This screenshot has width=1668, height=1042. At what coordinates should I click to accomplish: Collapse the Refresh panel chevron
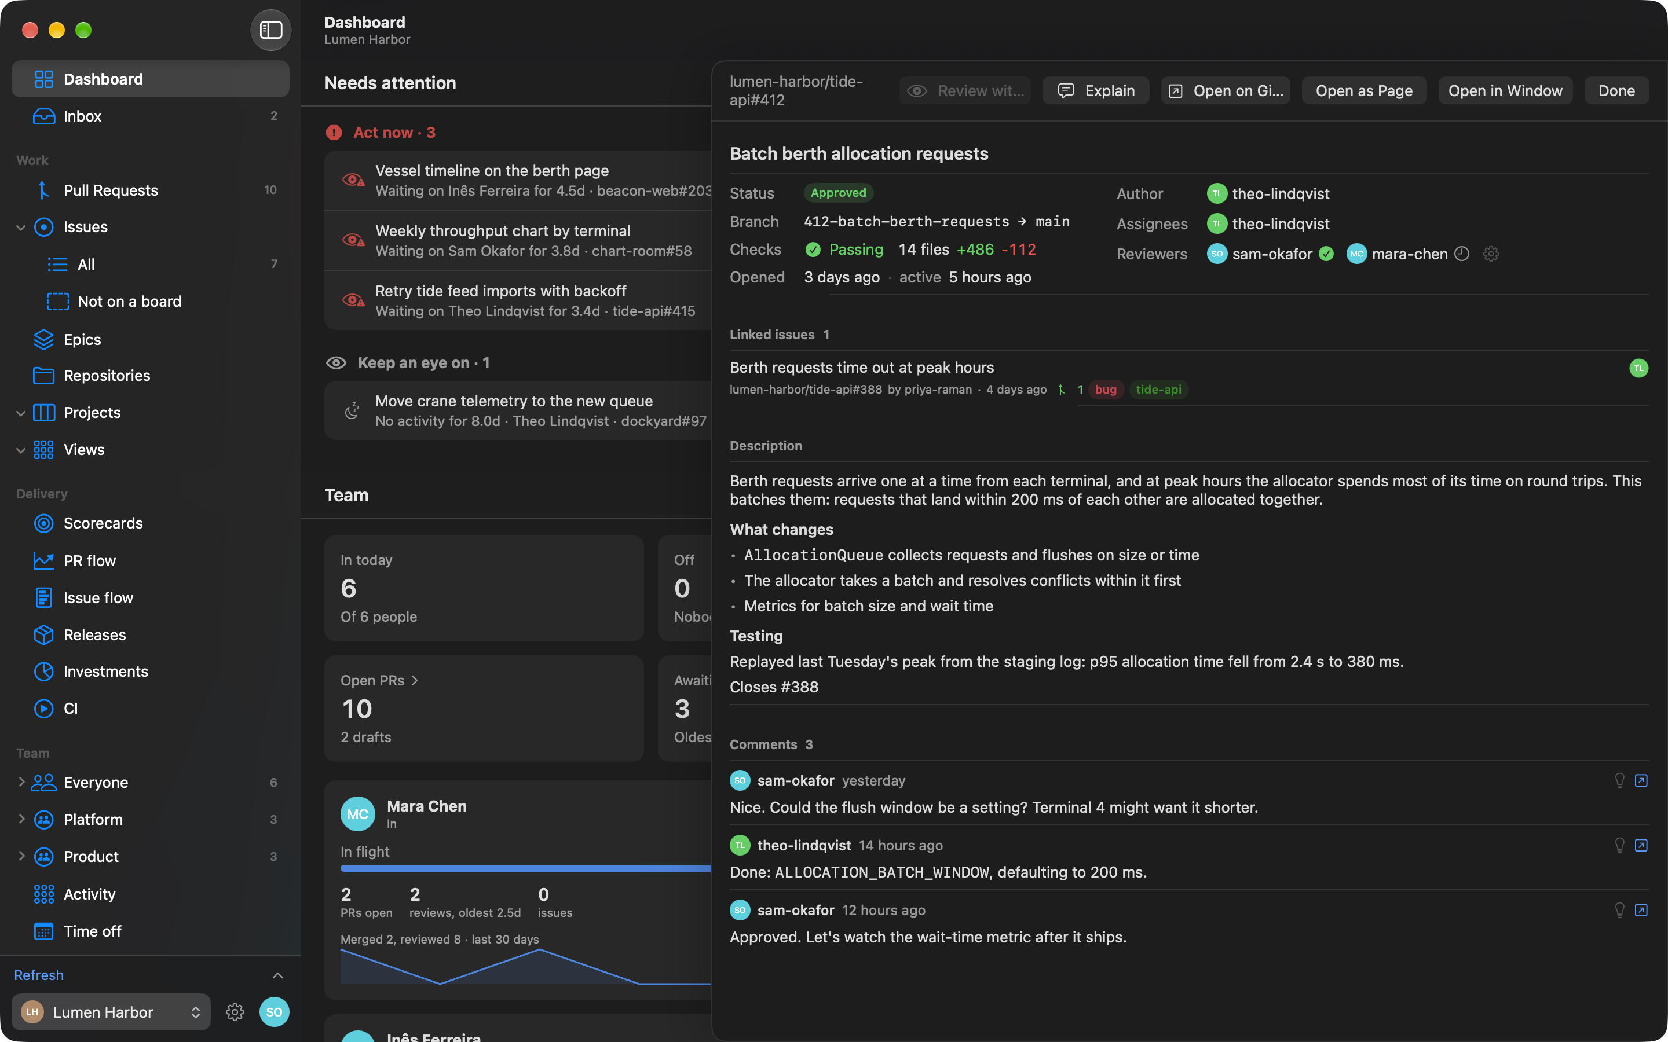tap(278, 975)
